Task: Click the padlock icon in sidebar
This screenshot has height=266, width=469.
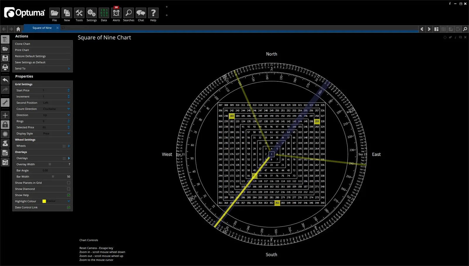Action: point(5,125)
